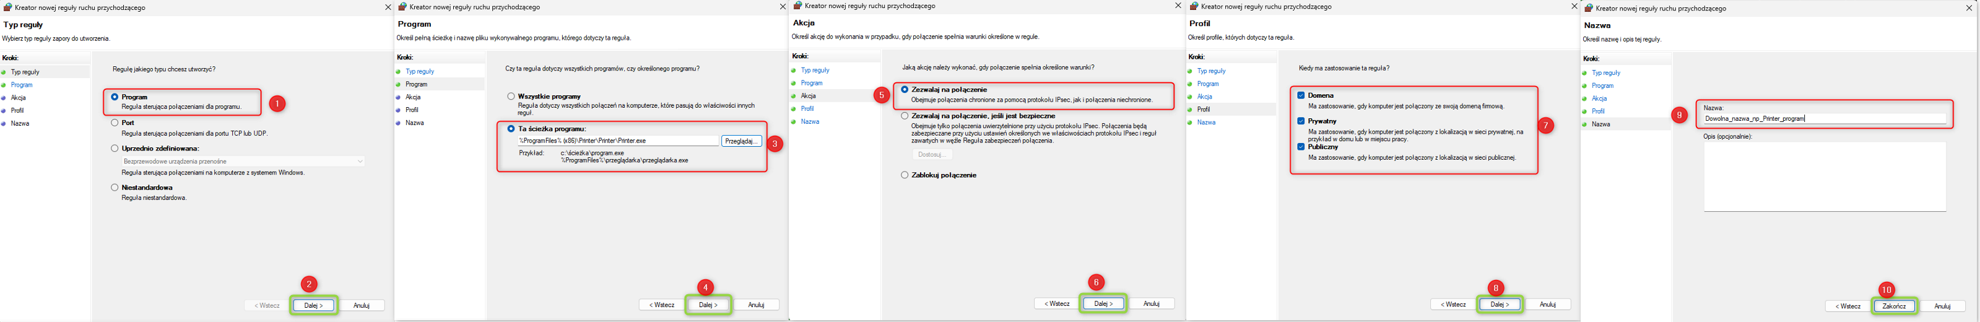Click Anuluj in the Akcja window

coord(1152,303)
